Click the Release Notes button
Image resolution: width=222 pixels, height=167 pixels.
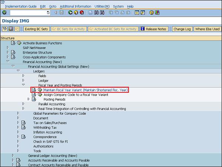pyautogui.click(x=154, y=29)
